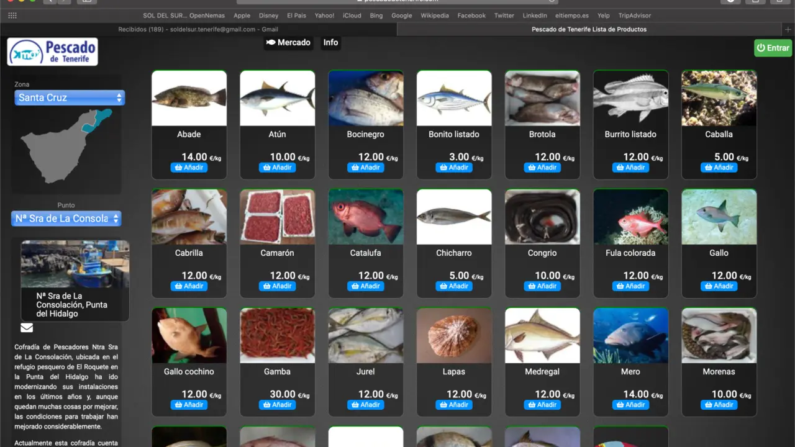Click the green Entrar button

tap(773, 48)
